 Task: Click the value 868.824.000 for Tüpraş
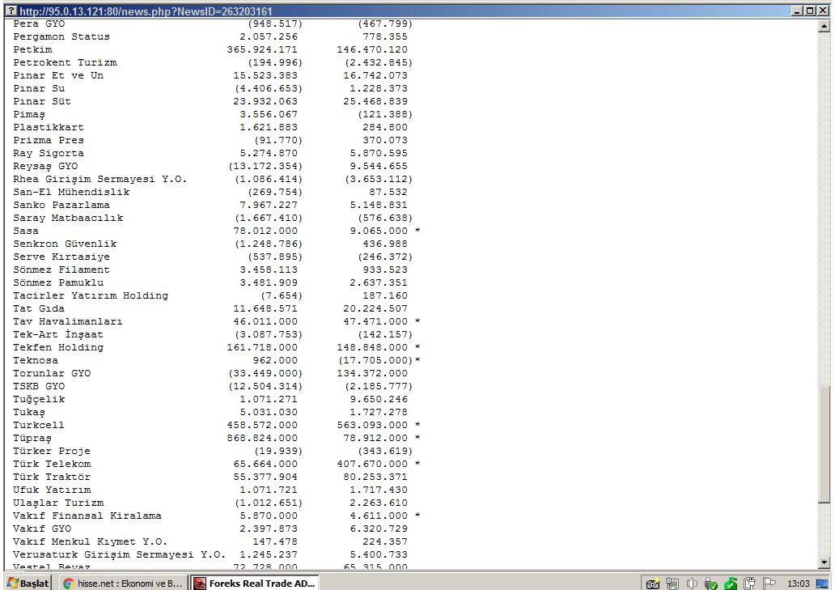click(262, 438)
